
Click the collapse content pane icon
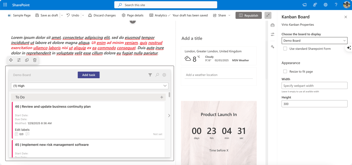[x=268, y=15]
